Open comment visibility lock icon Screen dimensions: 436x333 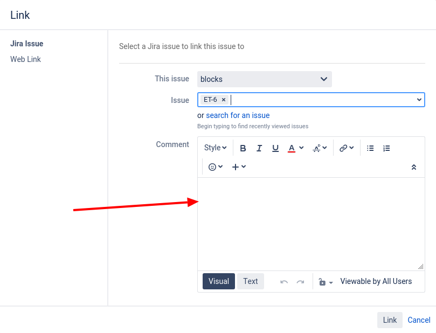coord(326,282)
